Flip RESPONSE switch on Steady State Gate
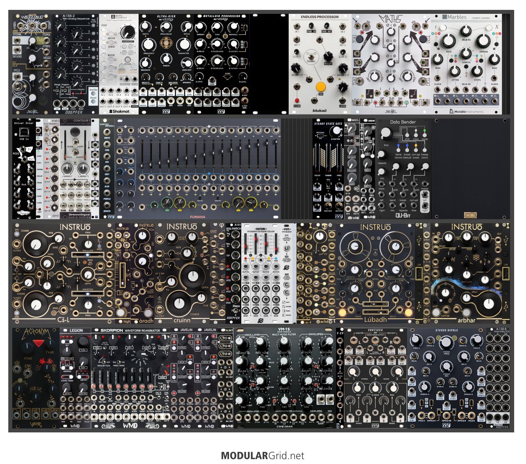This screenshot has width=526, height=464. click(x=319, y=135)
